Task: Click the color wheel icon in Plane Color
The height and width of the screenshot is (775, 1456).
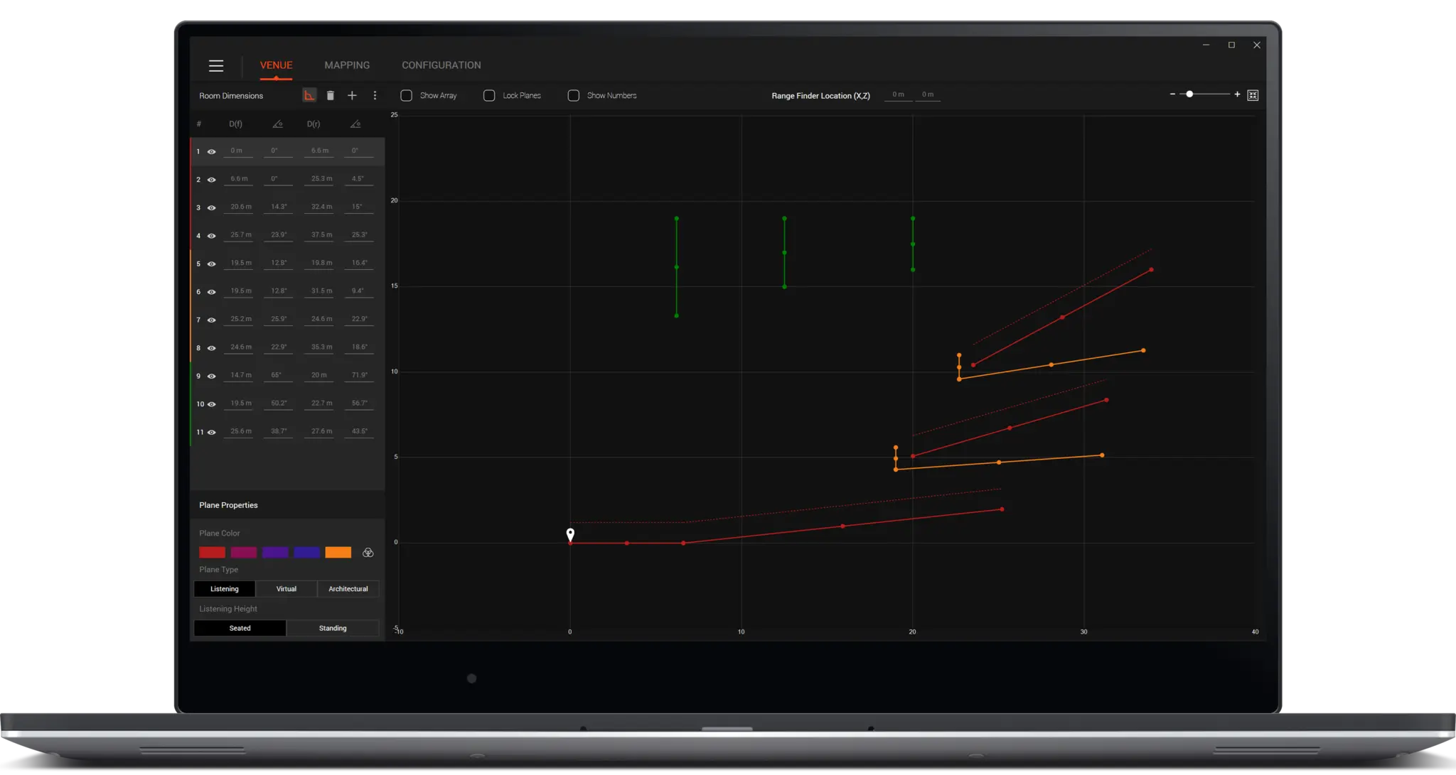Action: [x=368, y=552]
